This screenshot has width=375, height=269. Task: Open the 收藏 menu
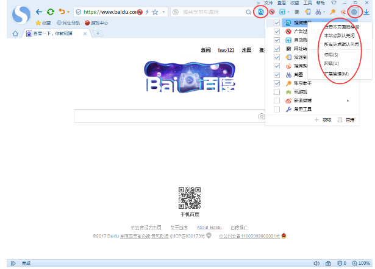point(295,3)
